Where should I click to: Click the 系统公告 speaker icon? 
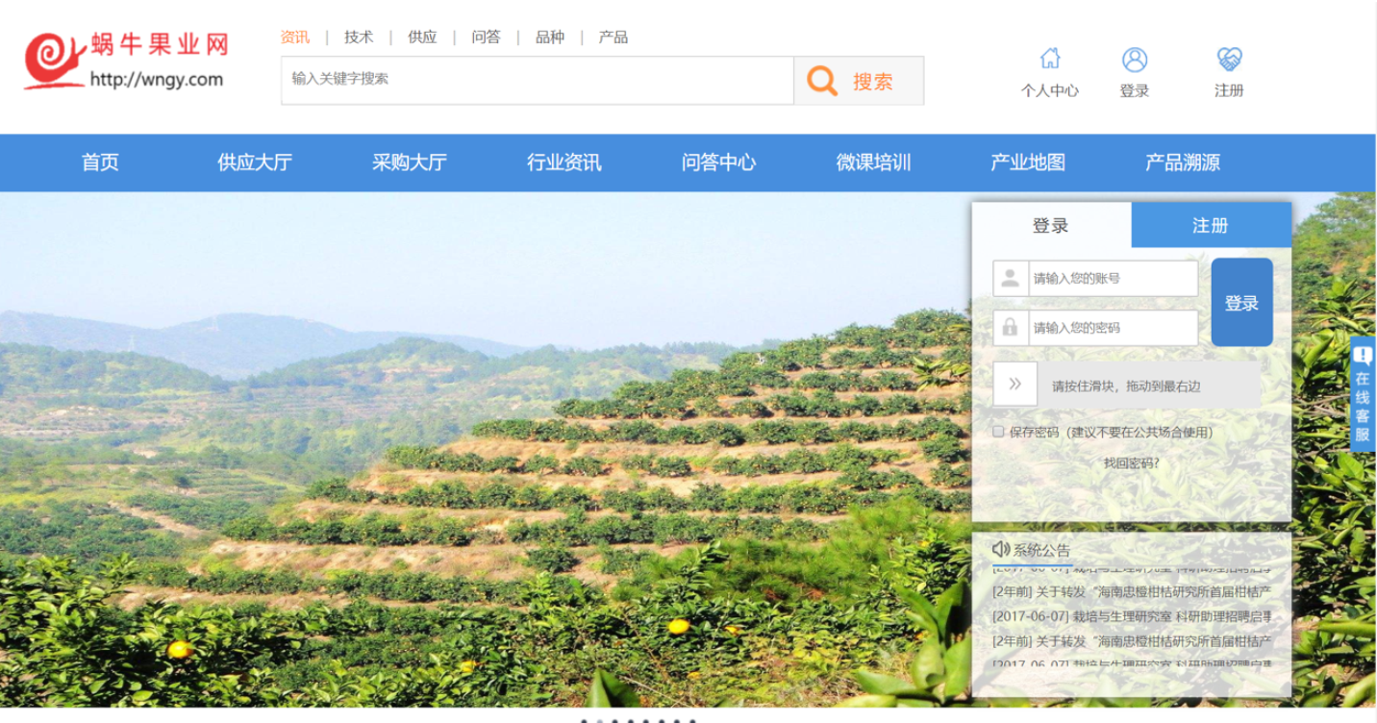(1000, 549)
